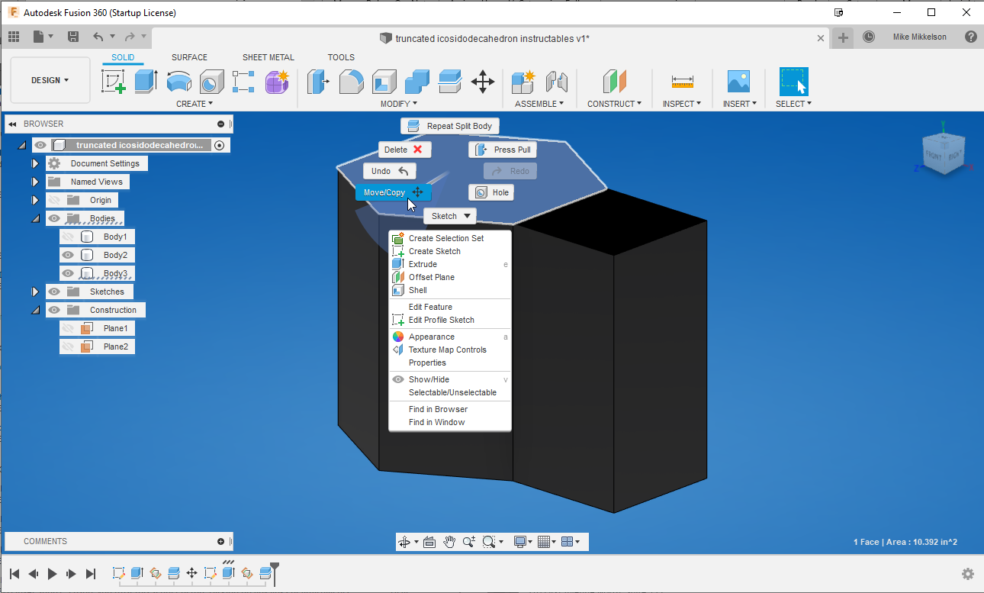Toggle visibility of Body1
The width and height of the screenshot is (984, 593).
68,237
